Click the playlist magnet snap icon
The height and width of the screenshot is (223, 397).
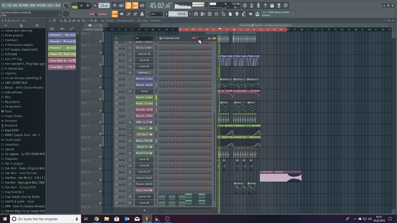(54, 21)
